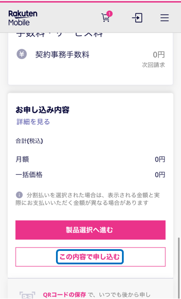Click the QR code icon

(27, 295)
